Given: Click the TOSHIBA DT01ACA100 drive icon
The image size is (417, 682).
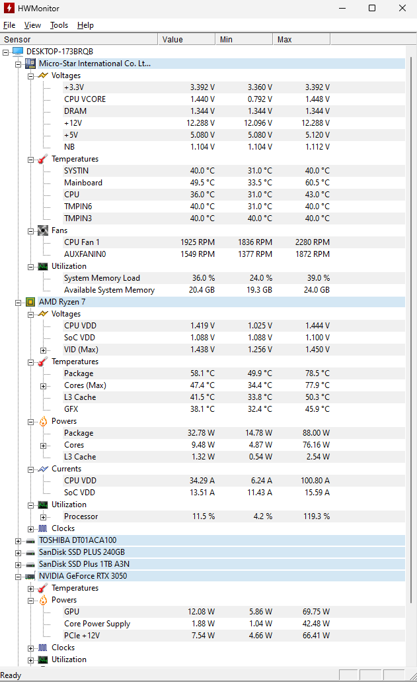Looking at the screenshot, I should coord(30,541).
